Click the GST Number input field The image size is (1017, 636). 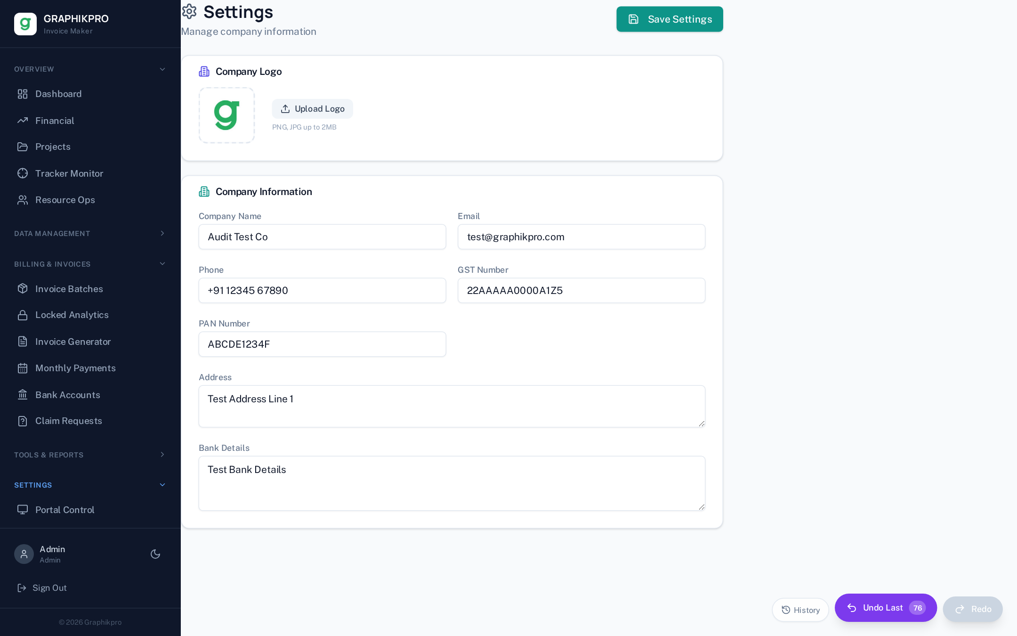tap(581, 291)
